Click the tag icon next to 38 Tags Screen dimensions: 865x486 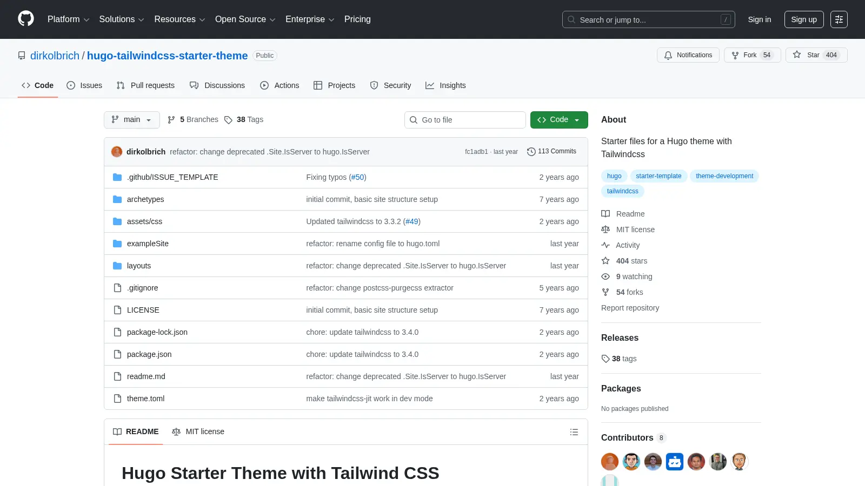coord(228,120)
